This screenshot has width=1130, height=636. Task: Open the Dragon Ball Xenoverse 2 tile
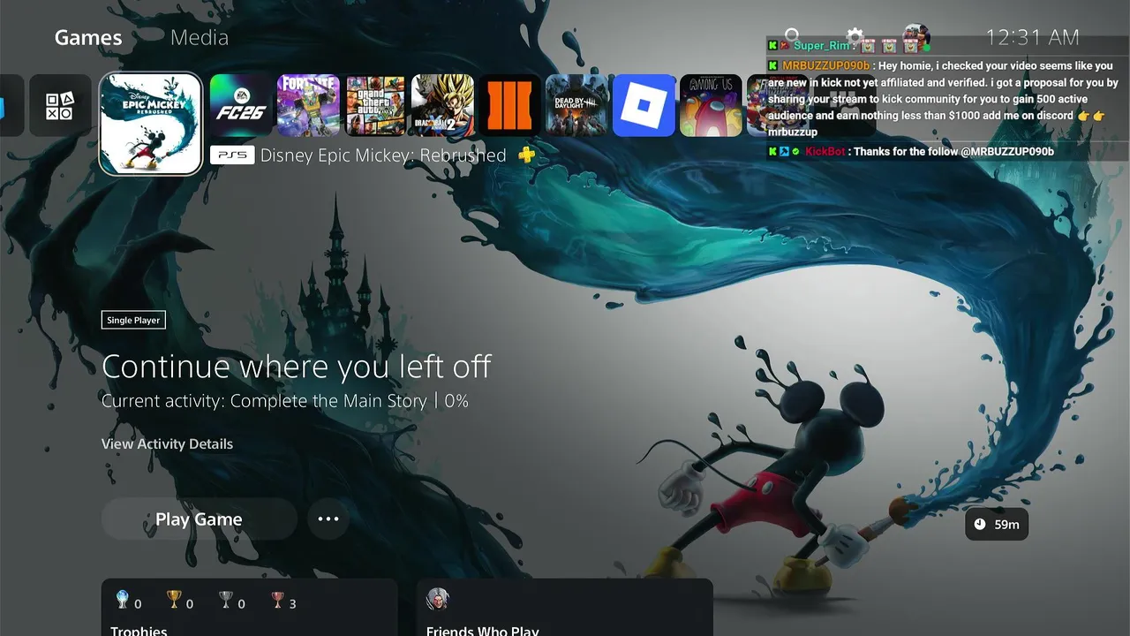click(442, 106)
